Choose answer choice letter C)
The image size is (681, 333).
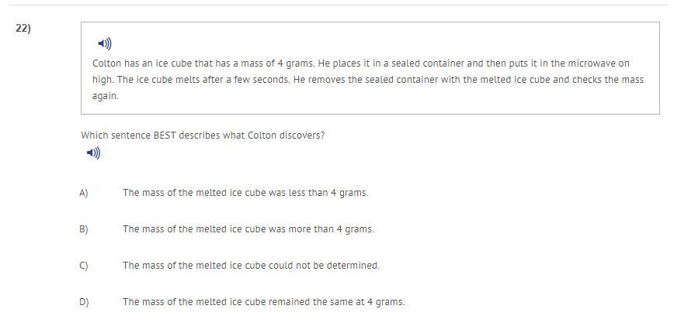[x=84, y=266]
